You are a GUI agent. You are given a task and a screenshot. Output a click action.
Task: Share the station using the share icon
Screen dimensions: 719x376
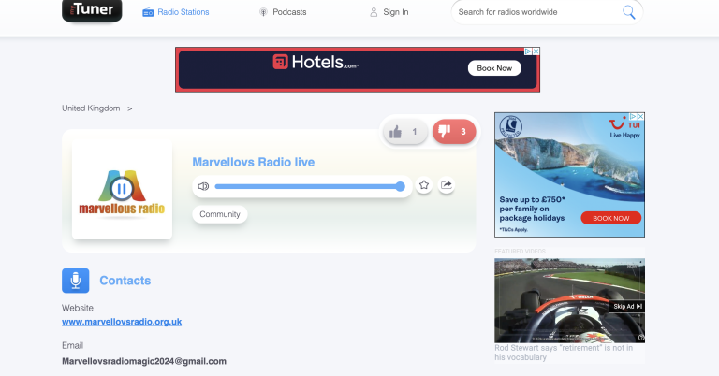[x=447, y=185]
